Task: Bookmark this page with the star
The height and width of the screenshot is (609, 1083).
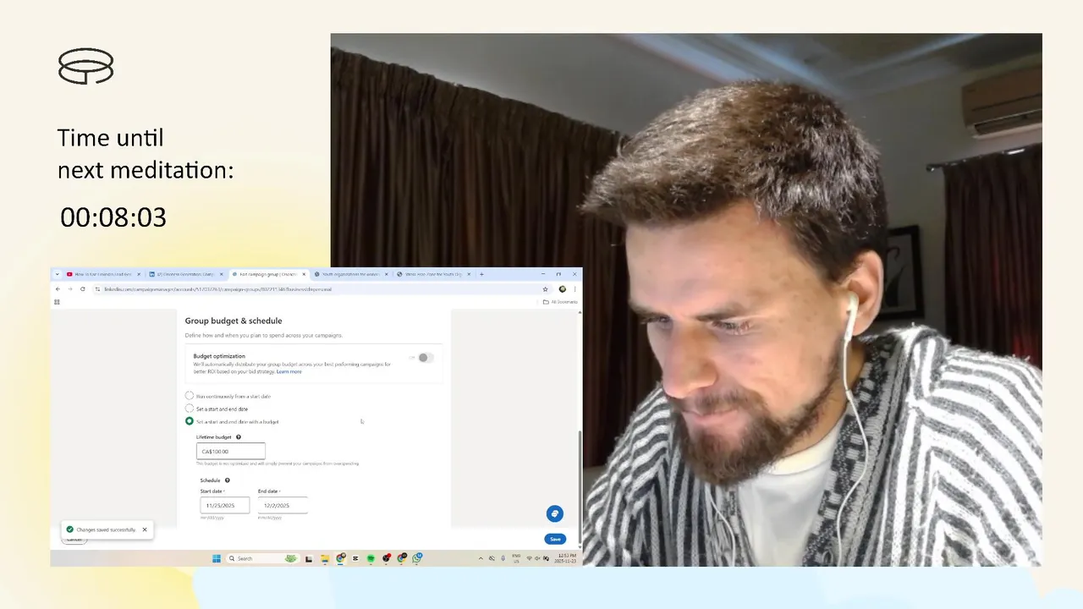Action: click(546, 289)
